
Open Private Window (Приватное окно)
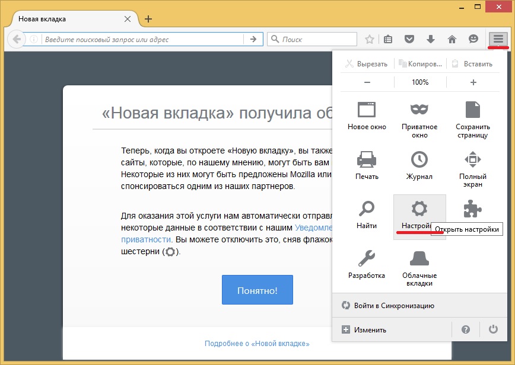pyautogui.click(x=419, y=120)
